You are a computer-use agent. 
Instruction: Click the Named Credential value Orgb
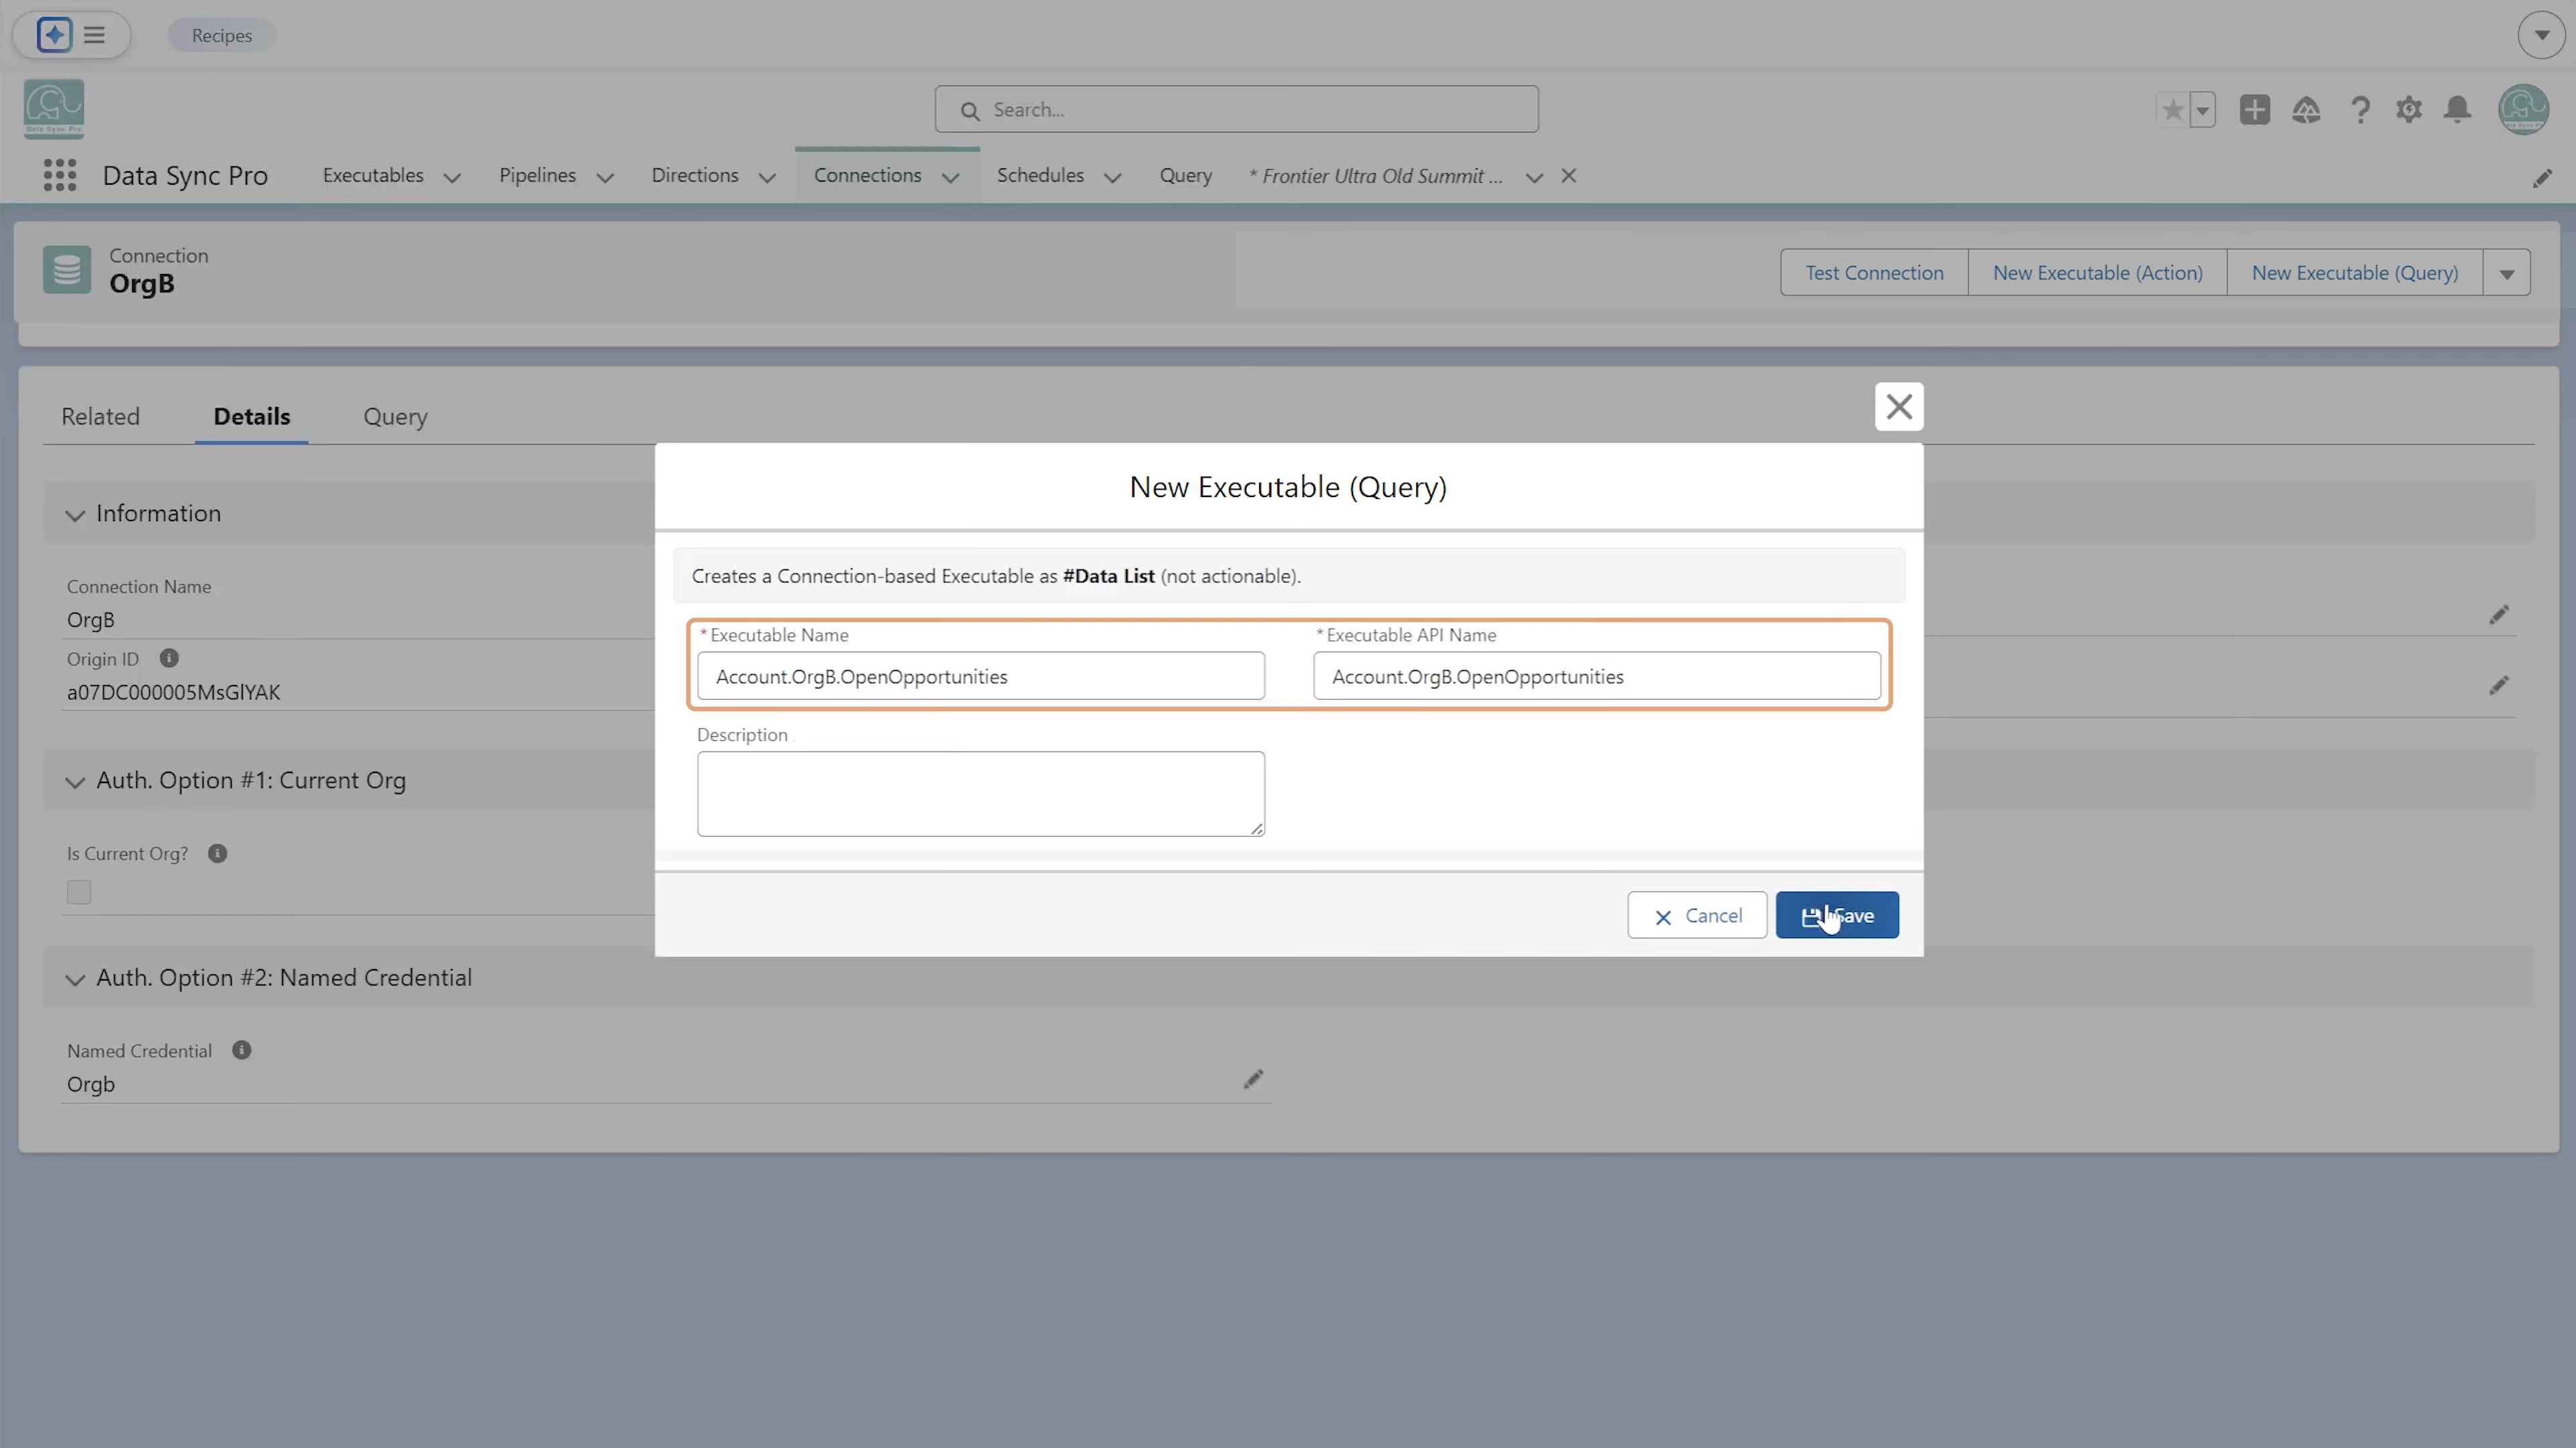click(91, 1084)
